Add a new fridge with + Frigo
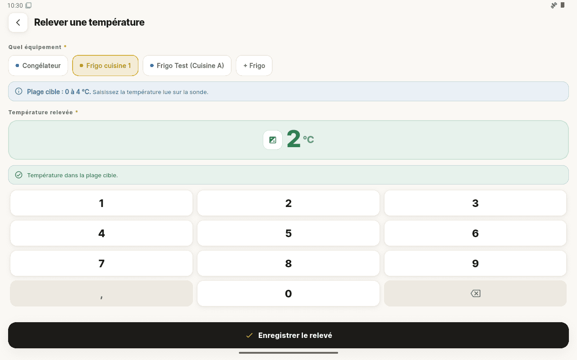Viewport: 577px width, 360px height. pos(254,66)
